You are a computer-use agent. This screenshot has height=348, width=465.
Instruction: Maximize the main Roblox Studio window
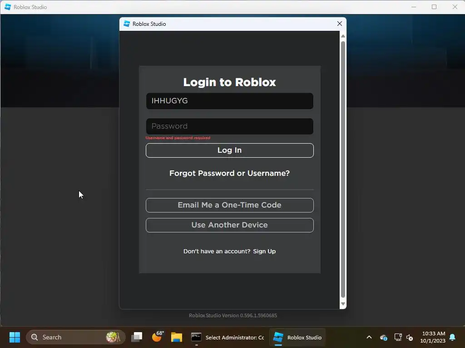pyautogui.click(x=434, y=7)
